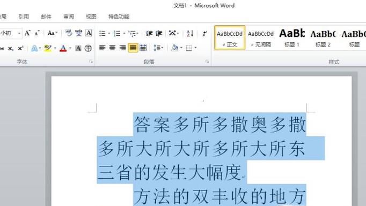Sort text with the A-Z sort icon

pyautogui.click(x=190, y=34)
